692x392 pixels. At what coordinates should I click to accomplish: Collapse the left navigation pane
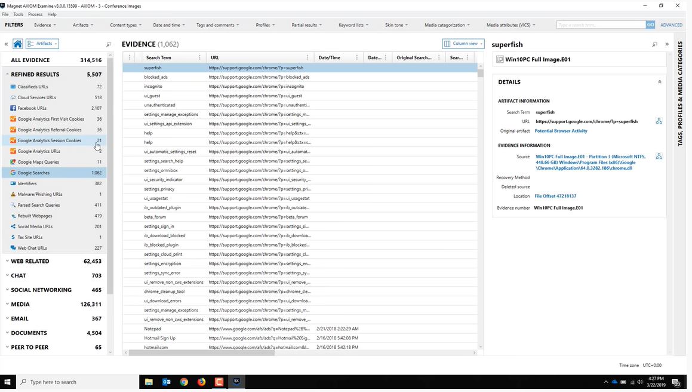coord(6,44)
